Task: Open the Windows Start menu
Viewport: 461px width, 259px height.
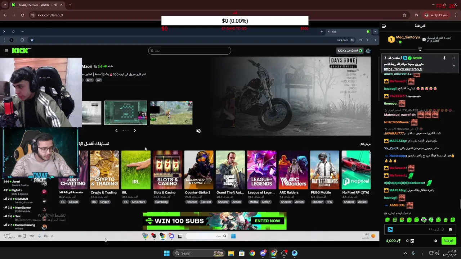Action: (167, 253)
